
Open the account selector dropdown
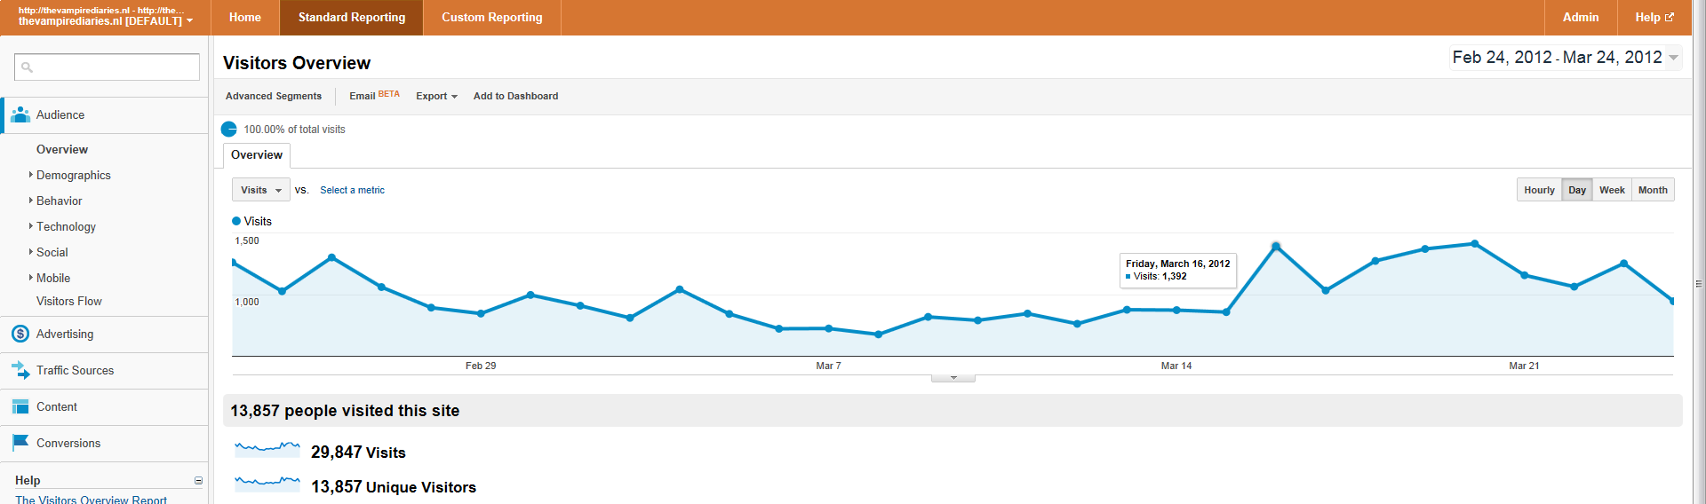(x=105, y=17)
